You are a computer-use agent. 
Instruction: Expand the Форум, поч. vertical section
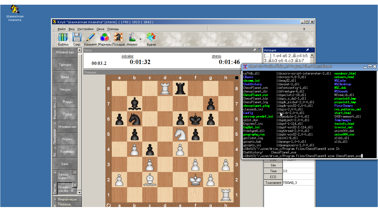[55, 108]
